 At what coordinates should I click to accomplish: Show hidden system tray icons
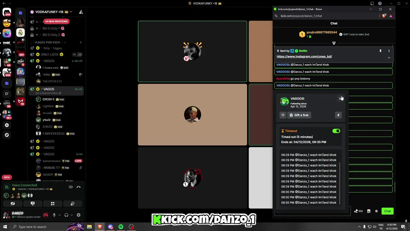click(359, 227)
